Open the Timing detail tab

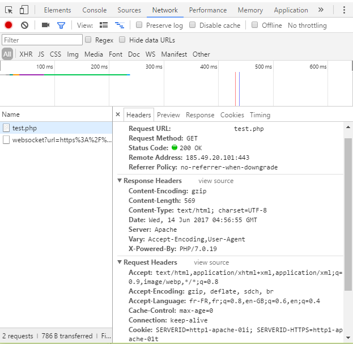tap(260, 115)
